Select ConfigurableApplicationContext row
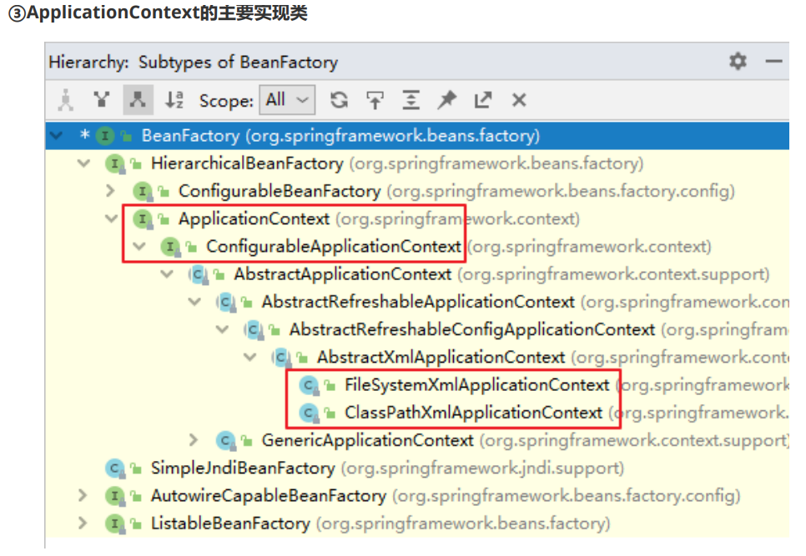This screenshot has height=556, width=806. 417,247
